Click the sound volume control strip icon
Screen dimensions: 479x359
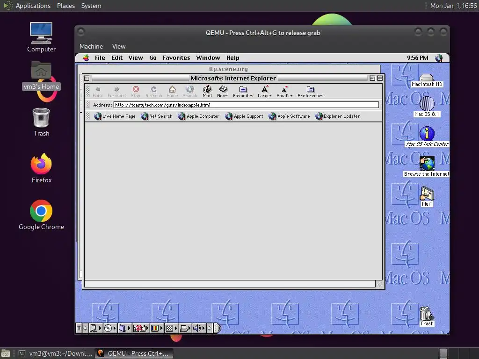[199, 329]
